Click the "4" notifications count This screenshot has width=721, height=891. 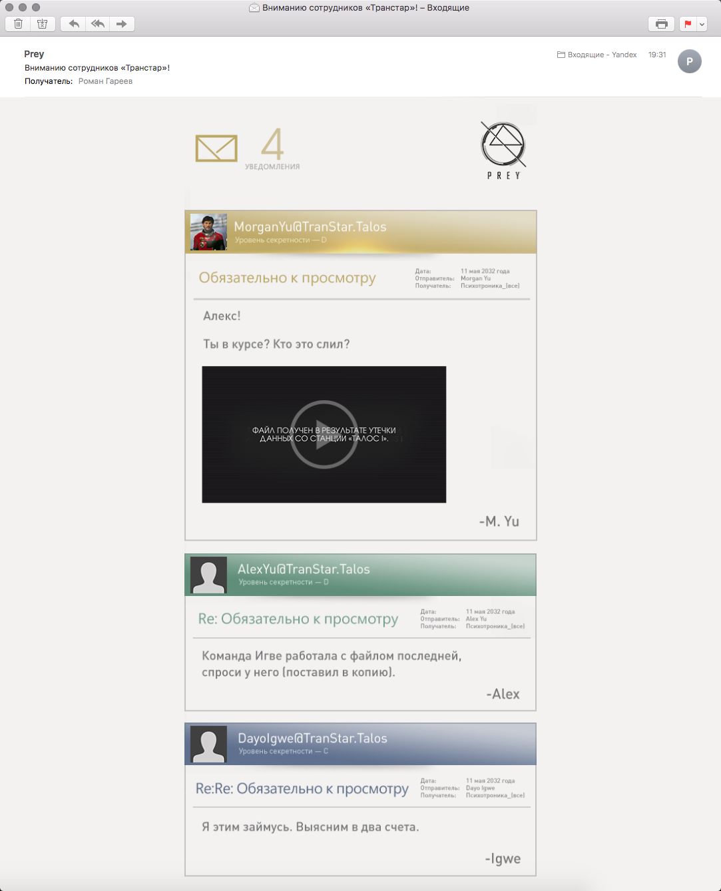point(272,144)
